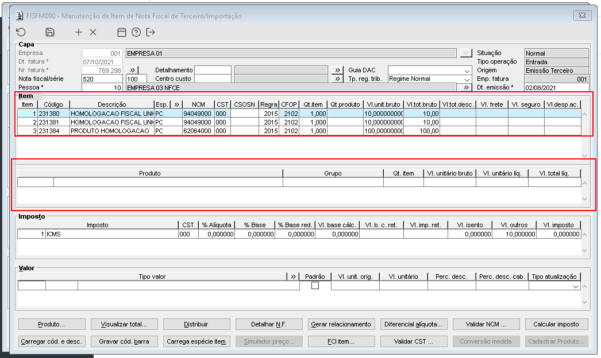Click Item grid scrollbar down arrow
Screen dimensions: 601x358
(x=584, y=155)
